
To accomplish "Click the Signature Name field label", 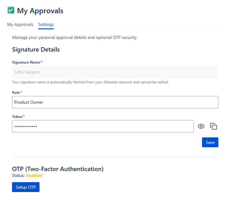I will pos(26,62).
